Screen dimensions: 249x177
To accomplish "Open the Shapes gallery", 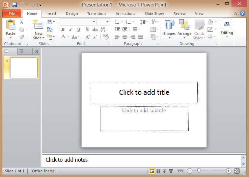I will (x=169, y=29).
